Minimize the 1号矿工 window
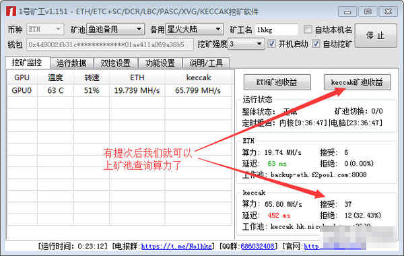Viewport: 404px width, 256px height. point(347,11)
